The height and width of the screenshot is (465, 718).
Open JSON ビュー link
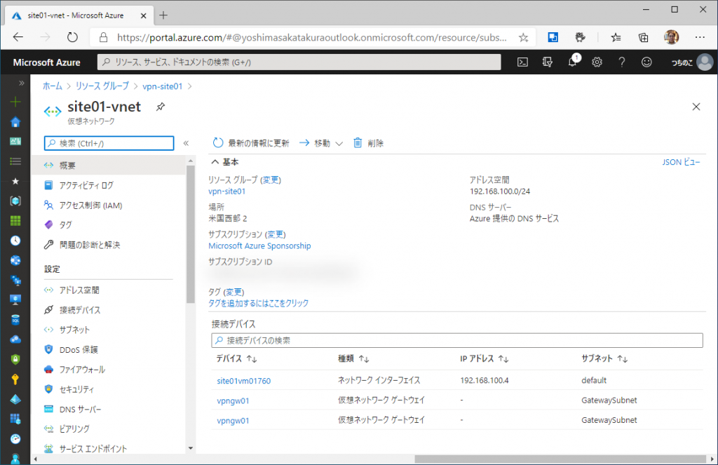(x=681, y=162)
